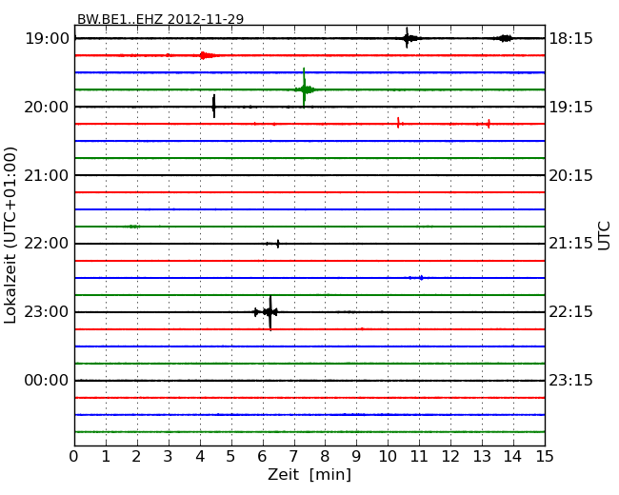Select the 18:15 UTC tick label

point(570,39)
